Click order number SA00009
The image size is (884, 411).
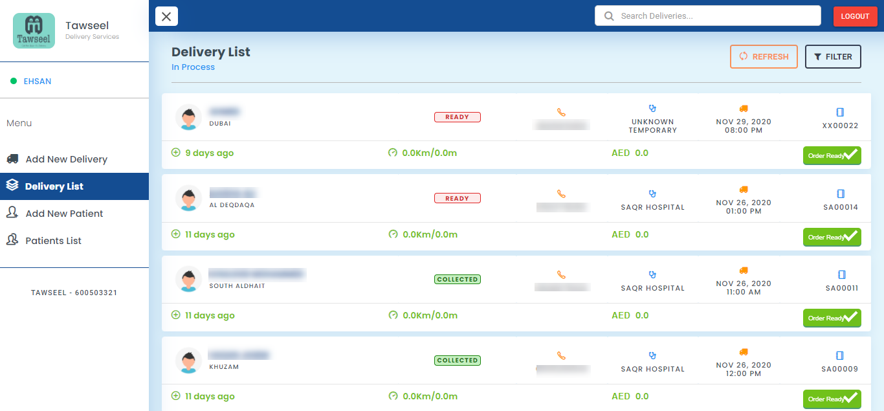[x=840, y=369]
